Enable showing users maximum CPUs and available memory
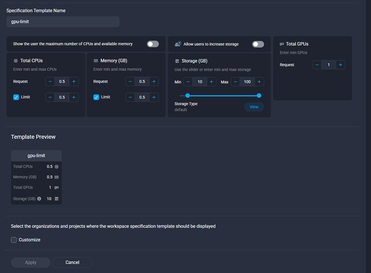 pos(153,43)
